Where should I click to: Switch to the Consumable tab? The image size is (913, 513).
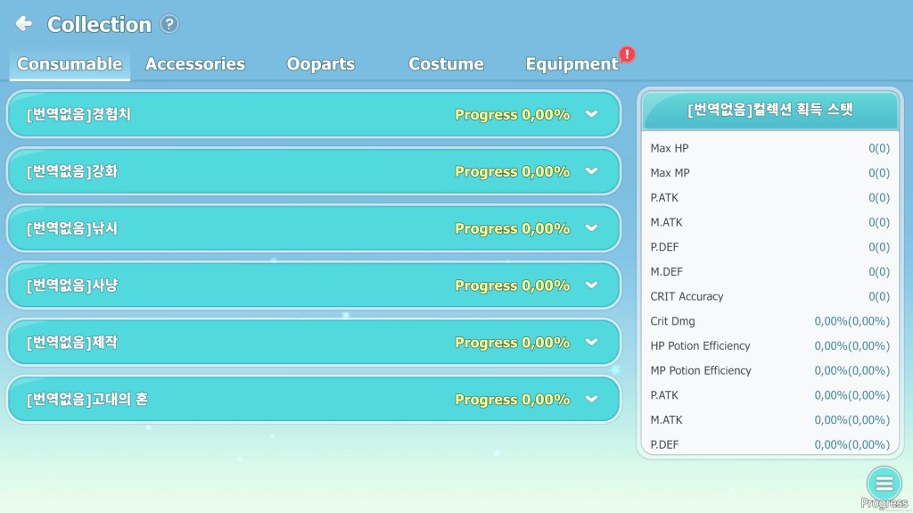click(70, 64)
